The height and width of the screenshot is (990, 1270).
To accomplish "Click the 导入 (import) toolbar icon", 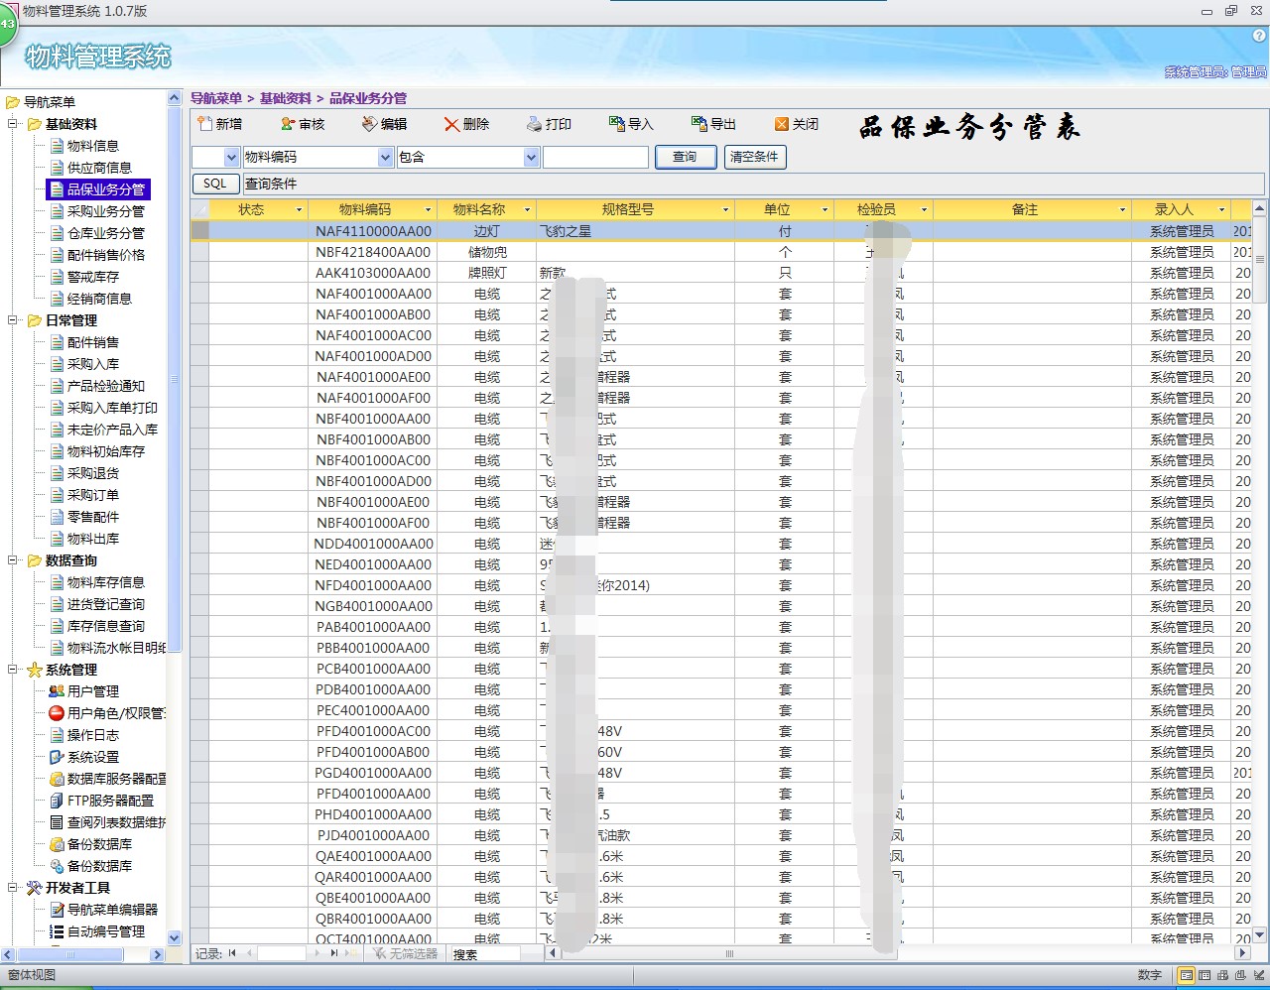I will coord(617,124).
